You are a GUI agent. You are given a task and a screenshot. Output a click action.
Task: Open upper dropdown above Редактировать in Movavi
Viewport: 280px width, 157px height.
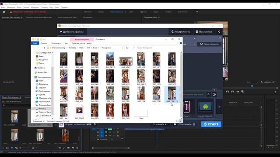tap(194, 39)
